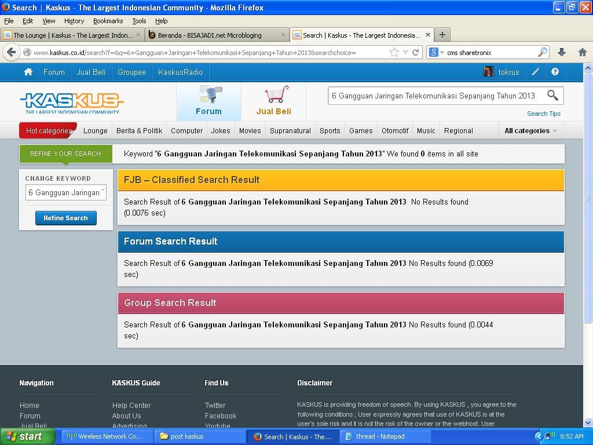Open the Lounge category
Viewport: 593px width, 445px height.
96,130
